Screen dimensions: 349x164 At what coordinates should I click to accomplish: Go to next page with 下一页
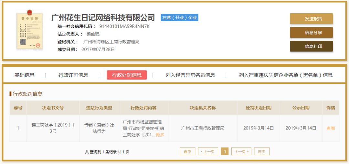point(241,151)
